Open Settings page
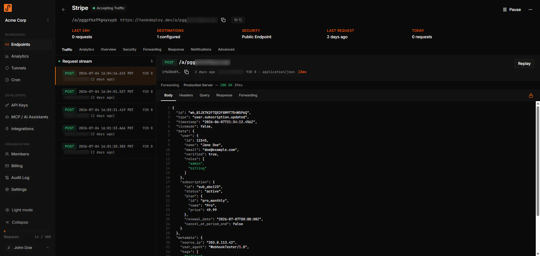This screenshot has height=256, width=540. (x=27, y=189)
